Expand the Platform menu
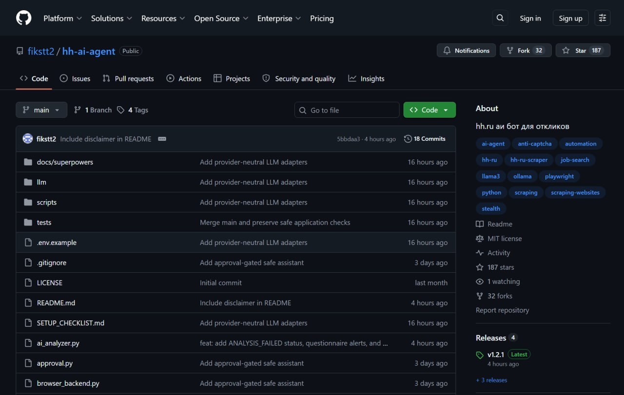The image size is (624, 395). pyautogui.click(x=63, y=19)
